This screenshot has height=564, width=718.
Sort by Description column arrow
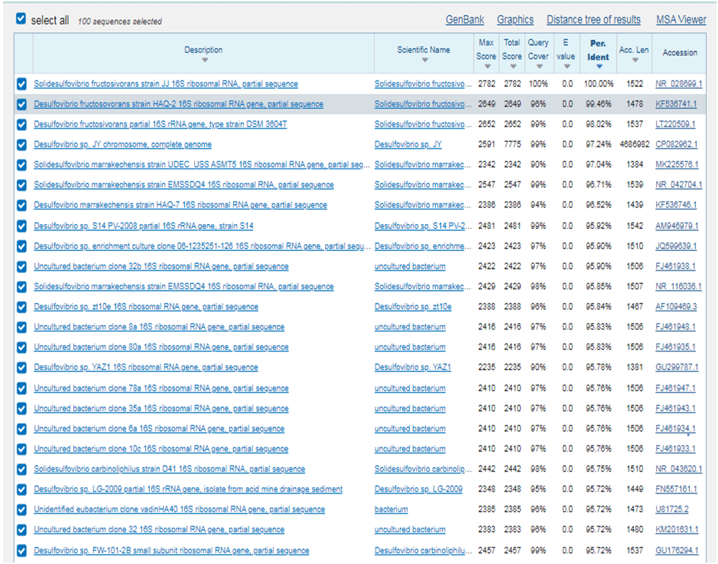[x=203, y=60]
